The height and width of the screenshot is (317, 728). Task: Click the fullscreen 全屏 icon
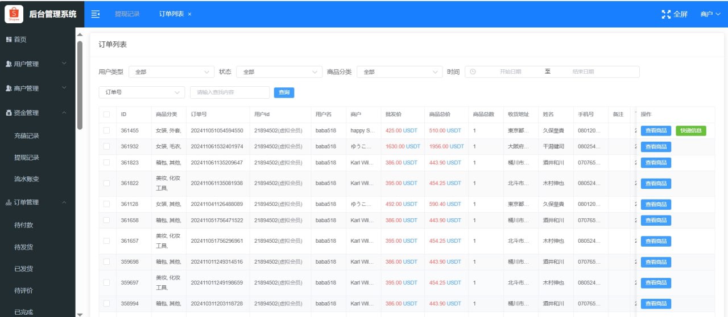click(667, 14)
